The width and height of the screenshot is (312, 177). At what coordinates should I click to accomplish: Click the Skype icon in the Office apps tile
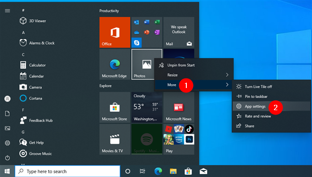[137, 42]
